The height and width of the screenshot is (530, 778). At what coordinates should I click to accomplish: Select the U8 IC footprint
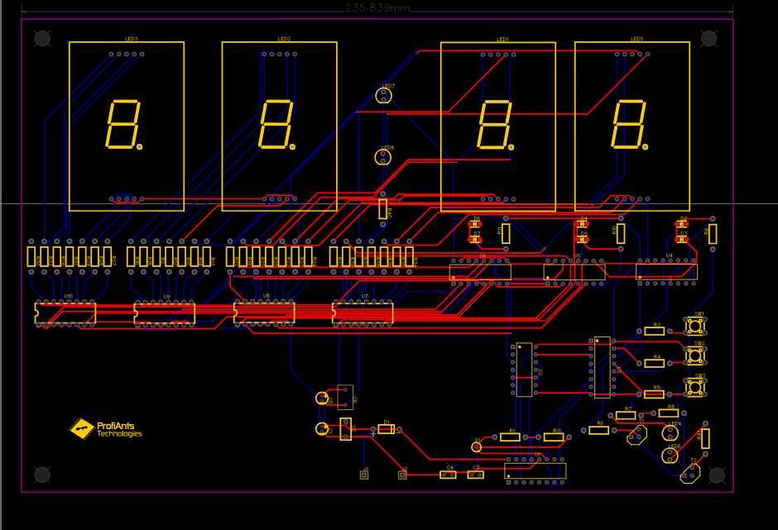click(x=264, y=313)
